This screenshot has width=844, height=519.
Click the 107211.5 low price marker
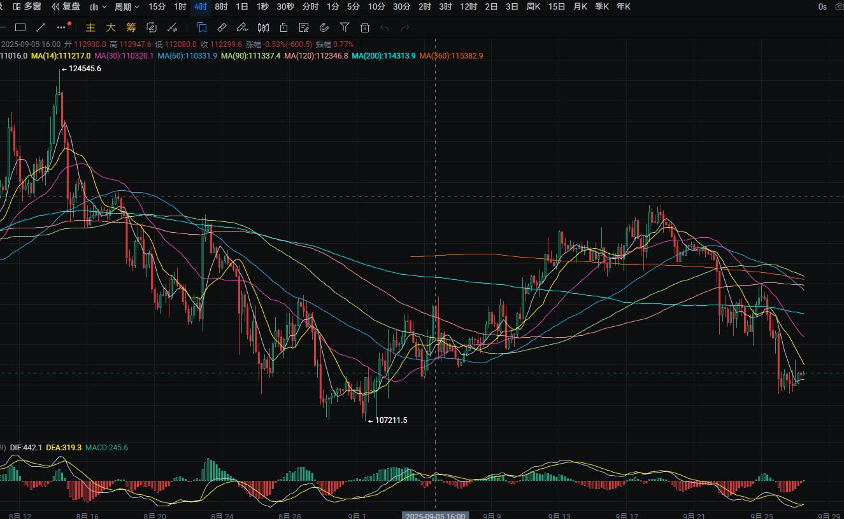390,420
